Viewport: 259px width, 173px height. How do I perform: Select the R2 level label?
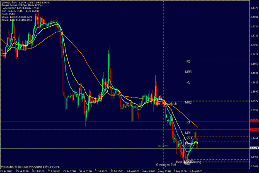189,83
